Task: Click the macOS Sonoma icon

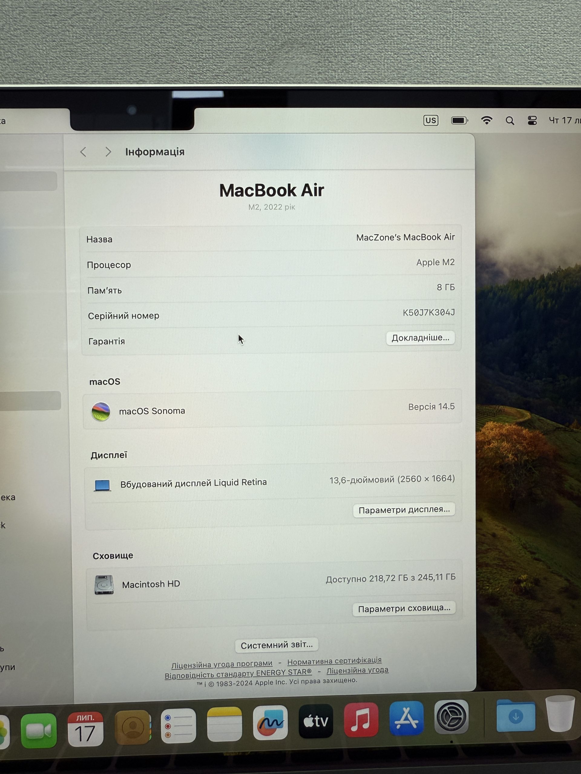Action: (101, 411)
